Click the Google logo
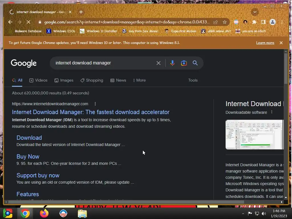 tap(24, 63)
